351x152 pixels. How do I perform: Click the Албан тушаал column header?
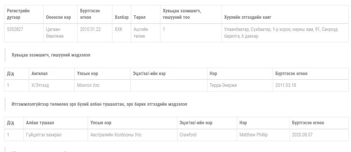40,123
